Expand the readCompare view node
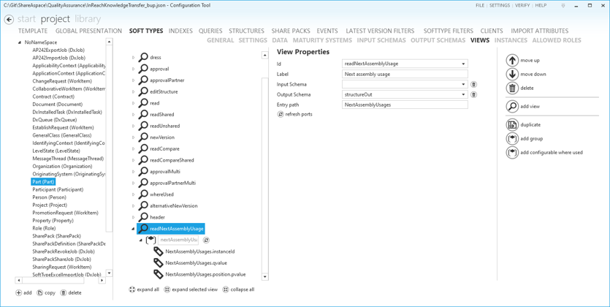 coord(133,148)
